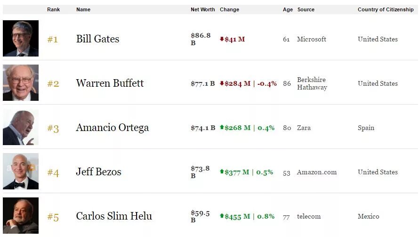Image resolution: width=419 pixels, height=237 pixels.
Task: Go to the Warren Buffett name link
Action: click(x=110, y=83)
